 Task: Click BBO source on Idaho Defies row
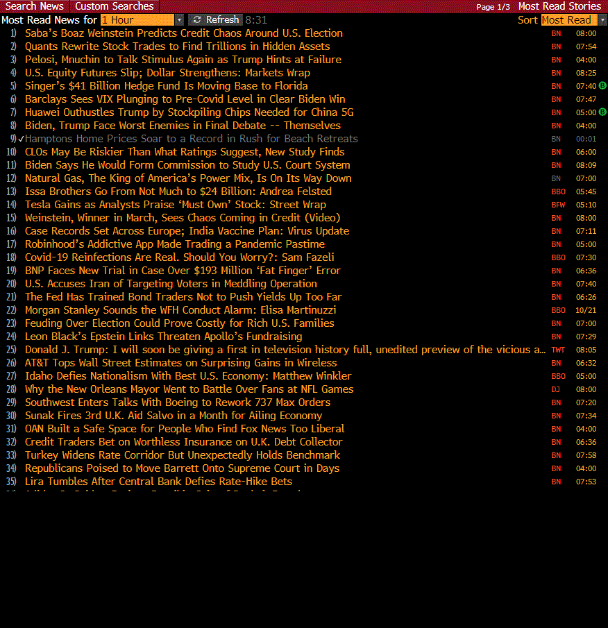[x=558, y=377]
